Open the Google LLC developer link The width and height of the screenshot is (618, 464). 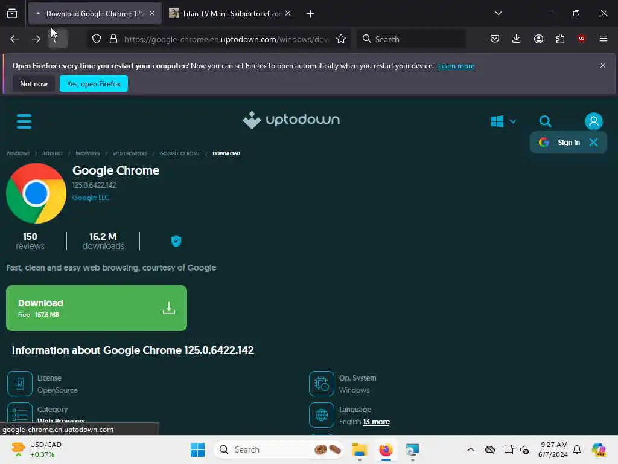click(91, 198)
